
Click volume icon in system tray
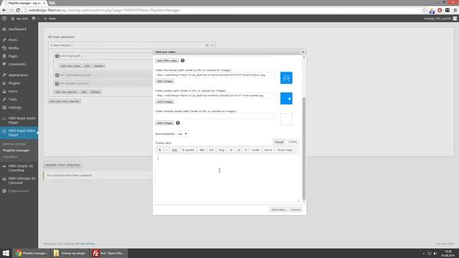click(435, 253)
